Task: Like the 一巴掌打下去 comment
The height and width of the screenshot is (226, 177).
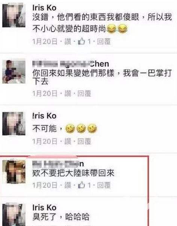Action: click(68, 93)
